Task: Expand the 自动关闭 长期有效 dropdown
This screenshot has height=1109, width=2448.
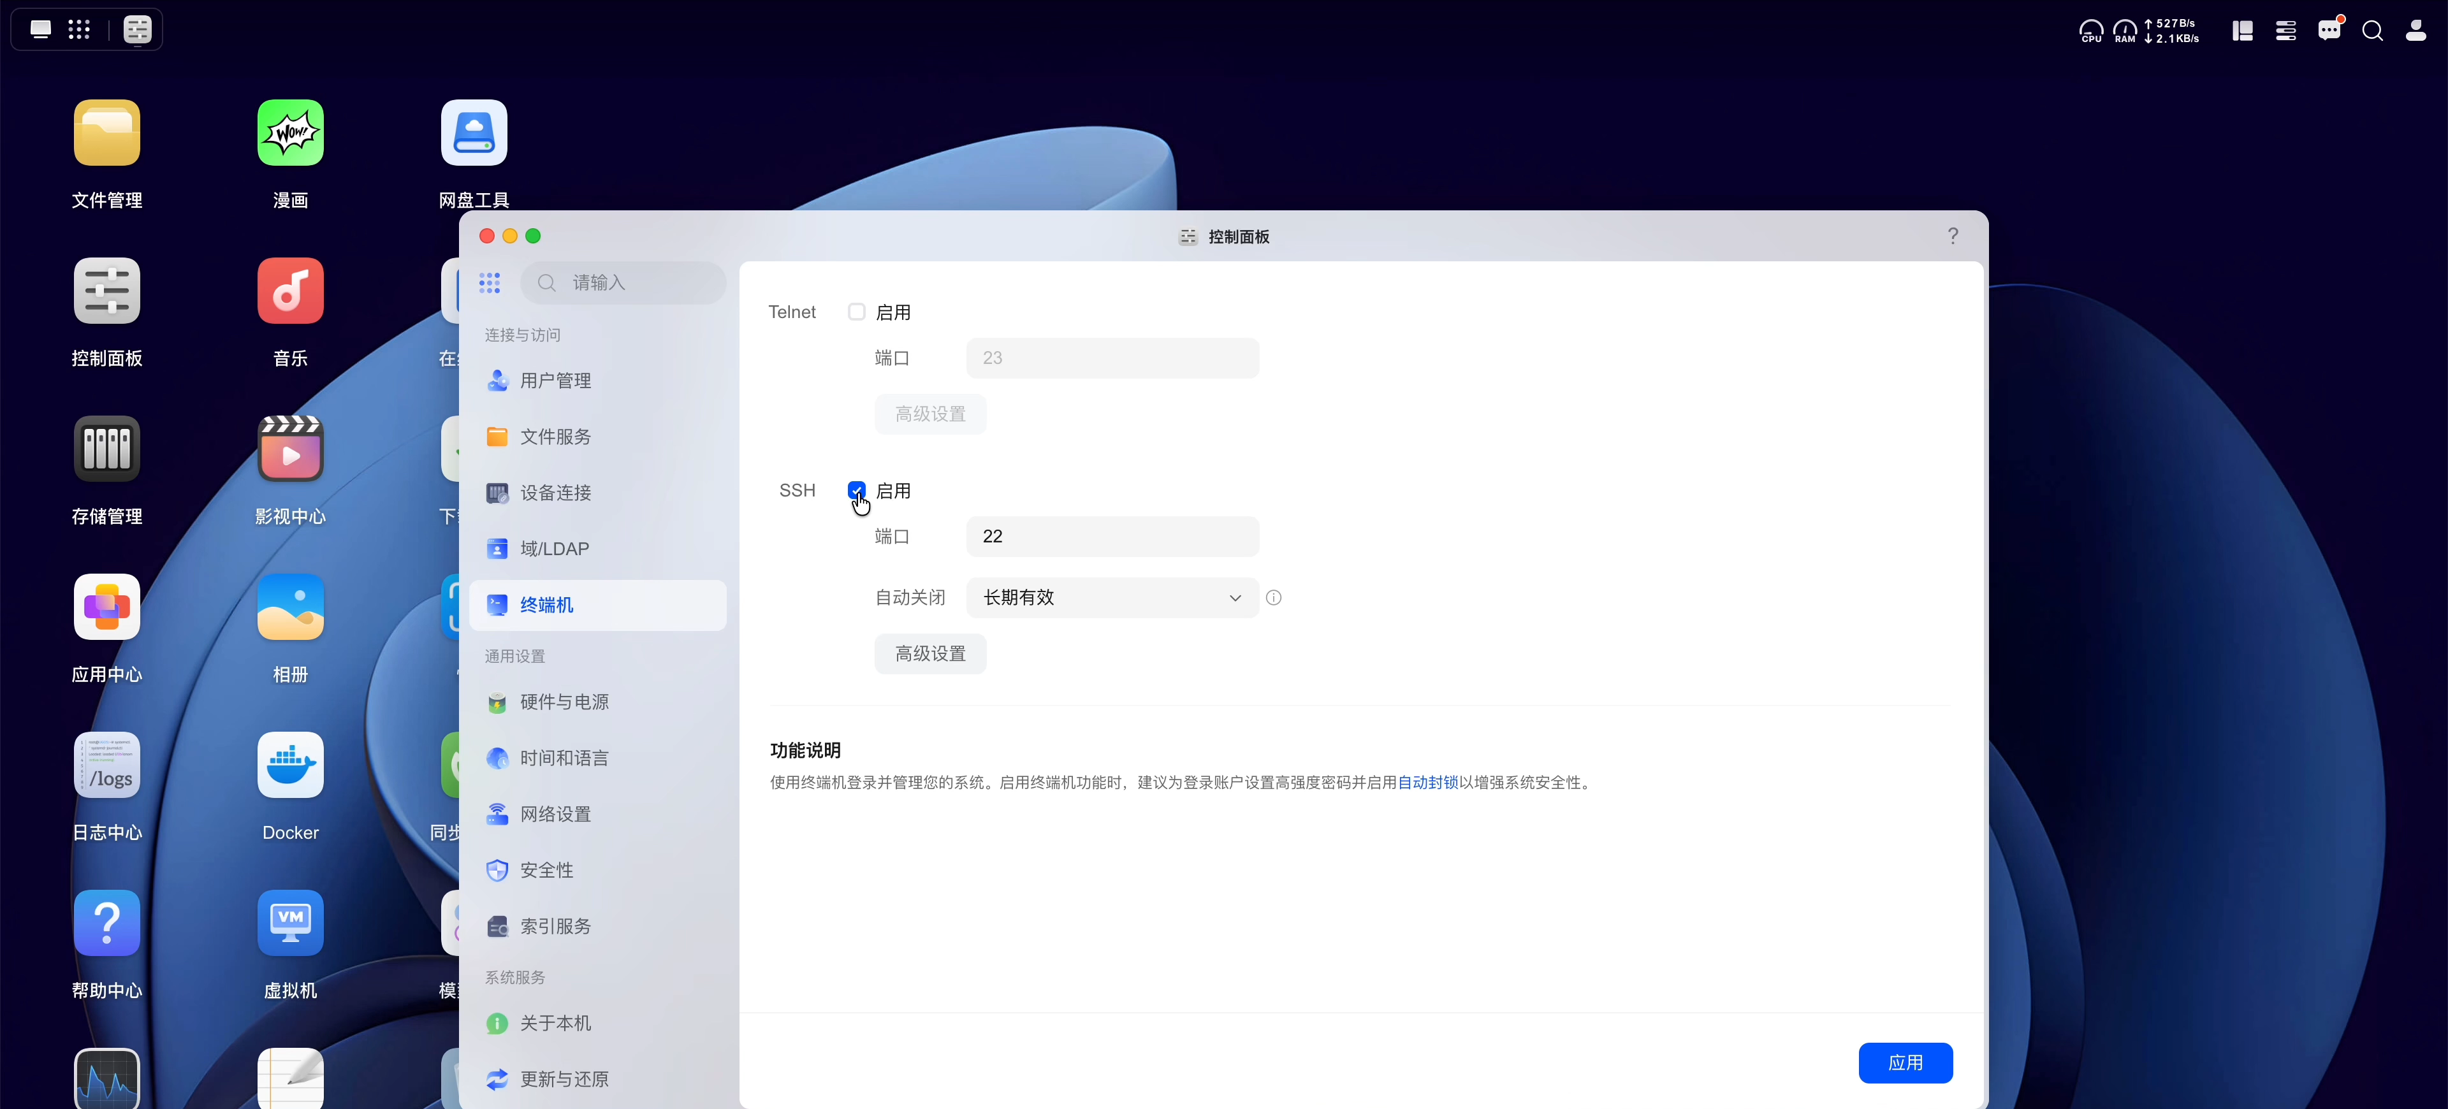Action: click(x=1112, y=598)
